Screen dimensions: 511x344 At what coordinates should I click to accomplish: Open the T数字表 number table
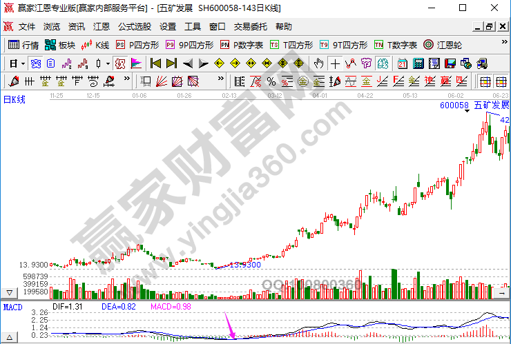coord(396,45)
